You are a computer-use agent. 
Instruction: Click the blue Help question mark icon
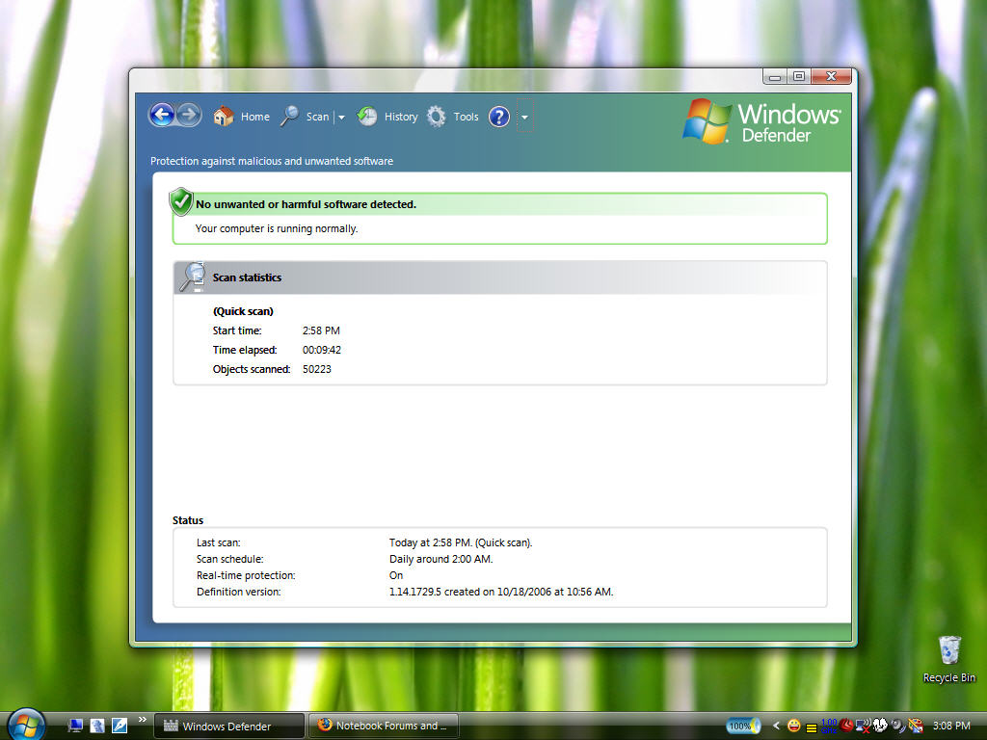(498, 117)
